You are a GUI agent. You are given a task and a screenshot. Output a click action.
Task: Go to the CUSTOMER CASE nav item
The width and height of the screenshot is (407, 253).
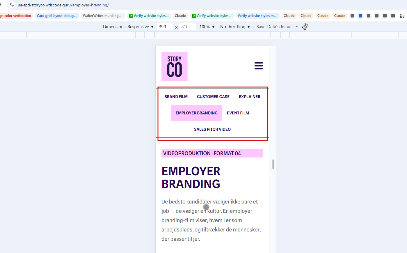pos(213,97)
